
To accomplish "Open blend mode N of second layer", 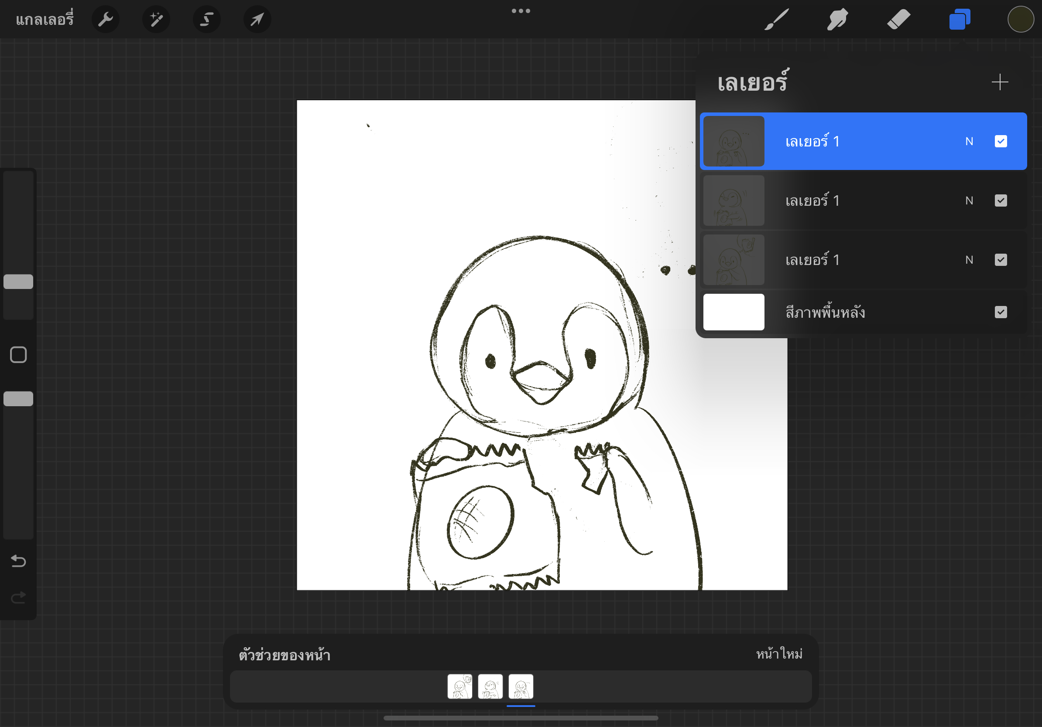I will (969, 200).
